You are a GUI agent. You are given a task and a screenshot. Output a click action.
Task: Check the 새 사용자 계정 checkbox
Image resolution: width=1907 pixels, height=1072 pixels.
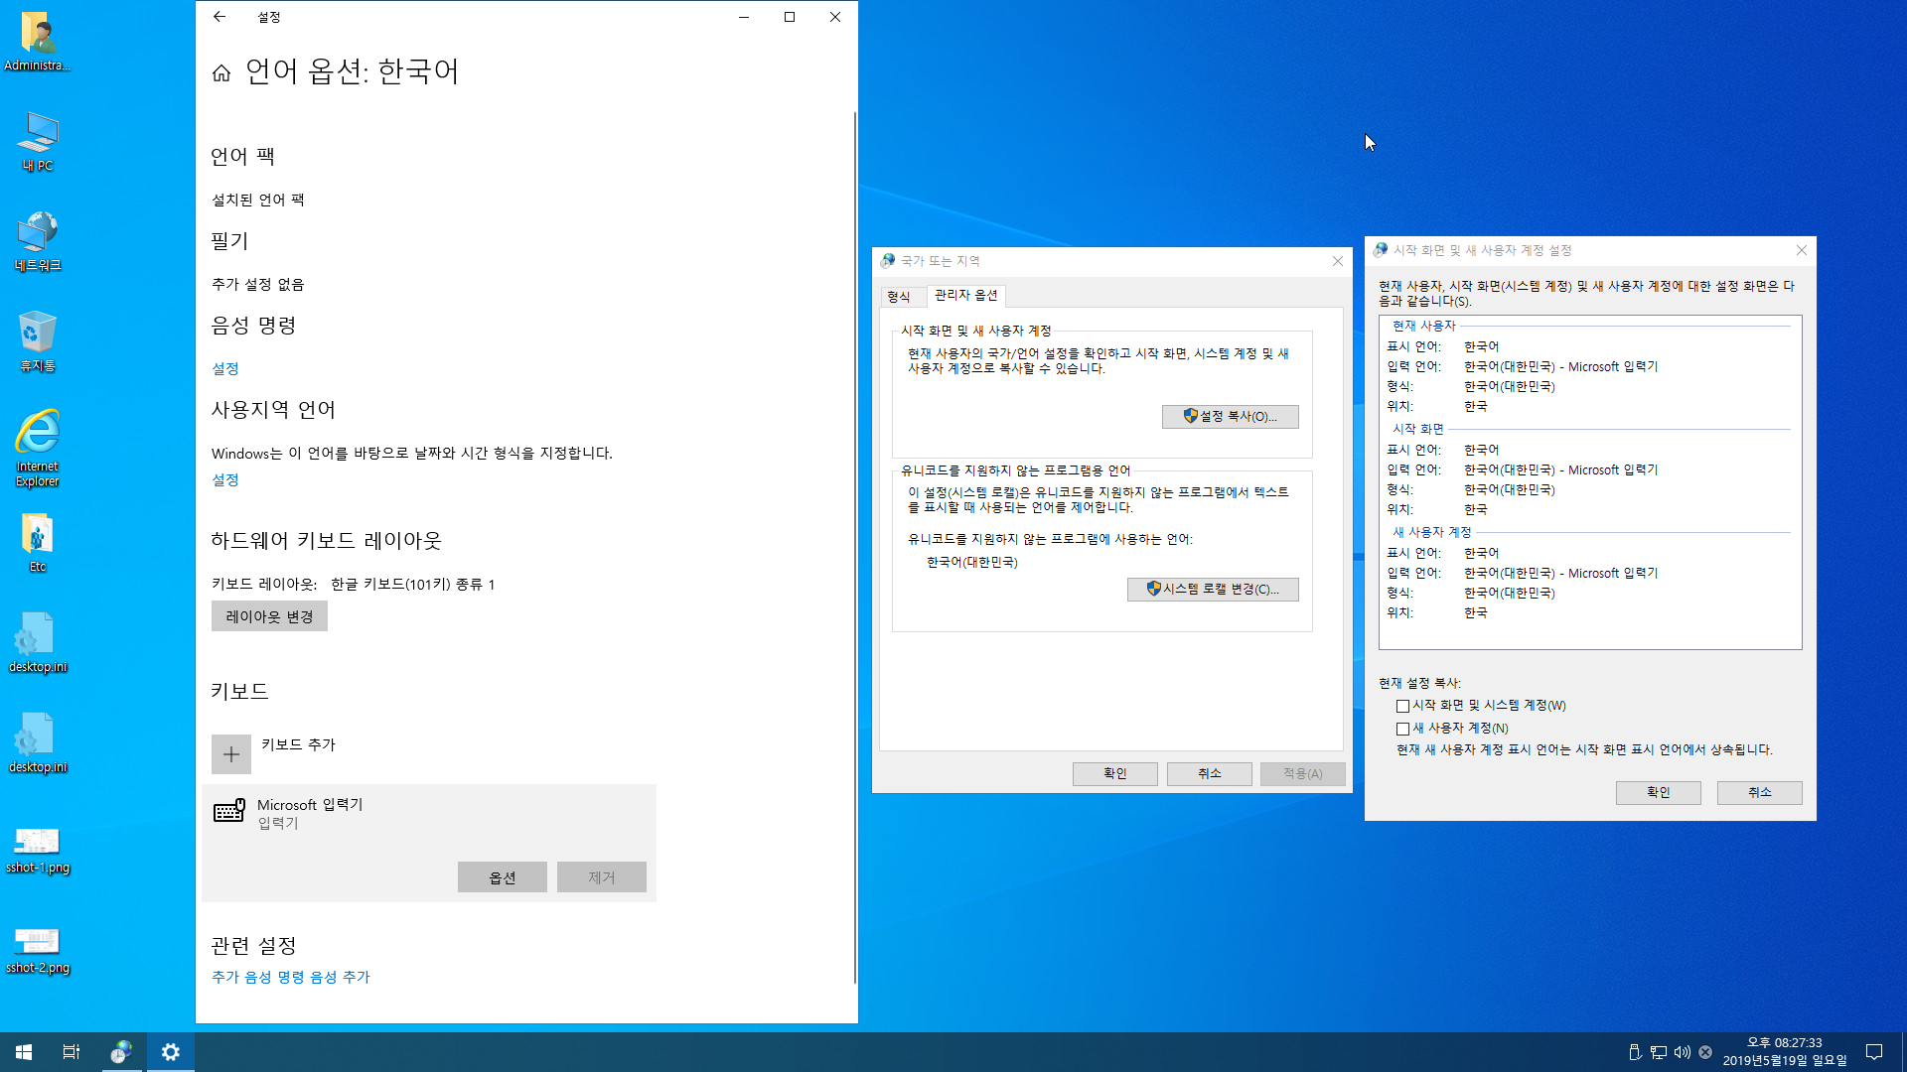[1402, 729]
